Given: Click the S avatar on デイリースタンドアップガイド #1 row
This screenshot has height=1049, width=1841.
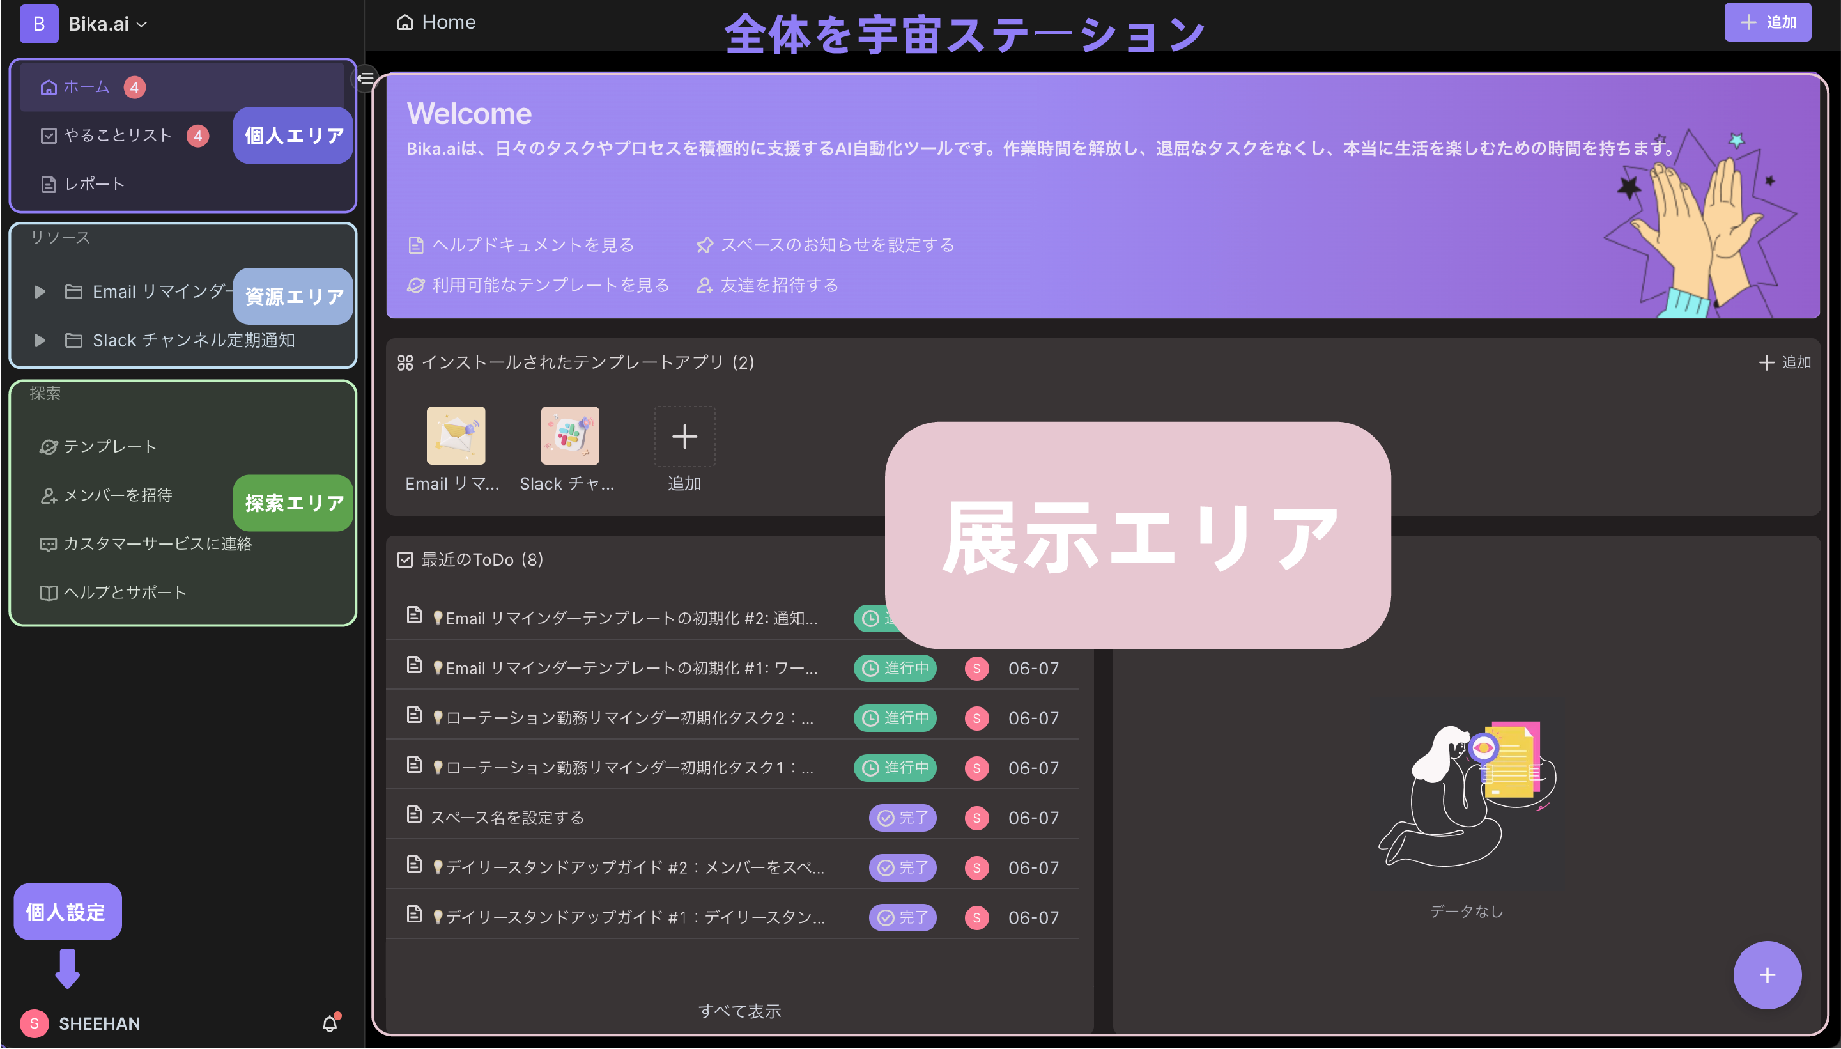Looking at the screenshot, I should pos(976,917).
